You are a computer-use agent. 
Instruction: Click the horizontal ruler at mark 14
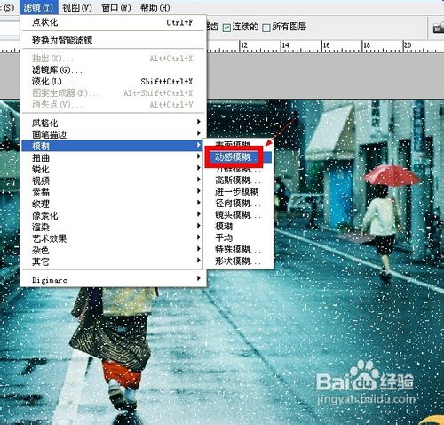(285, 45)
